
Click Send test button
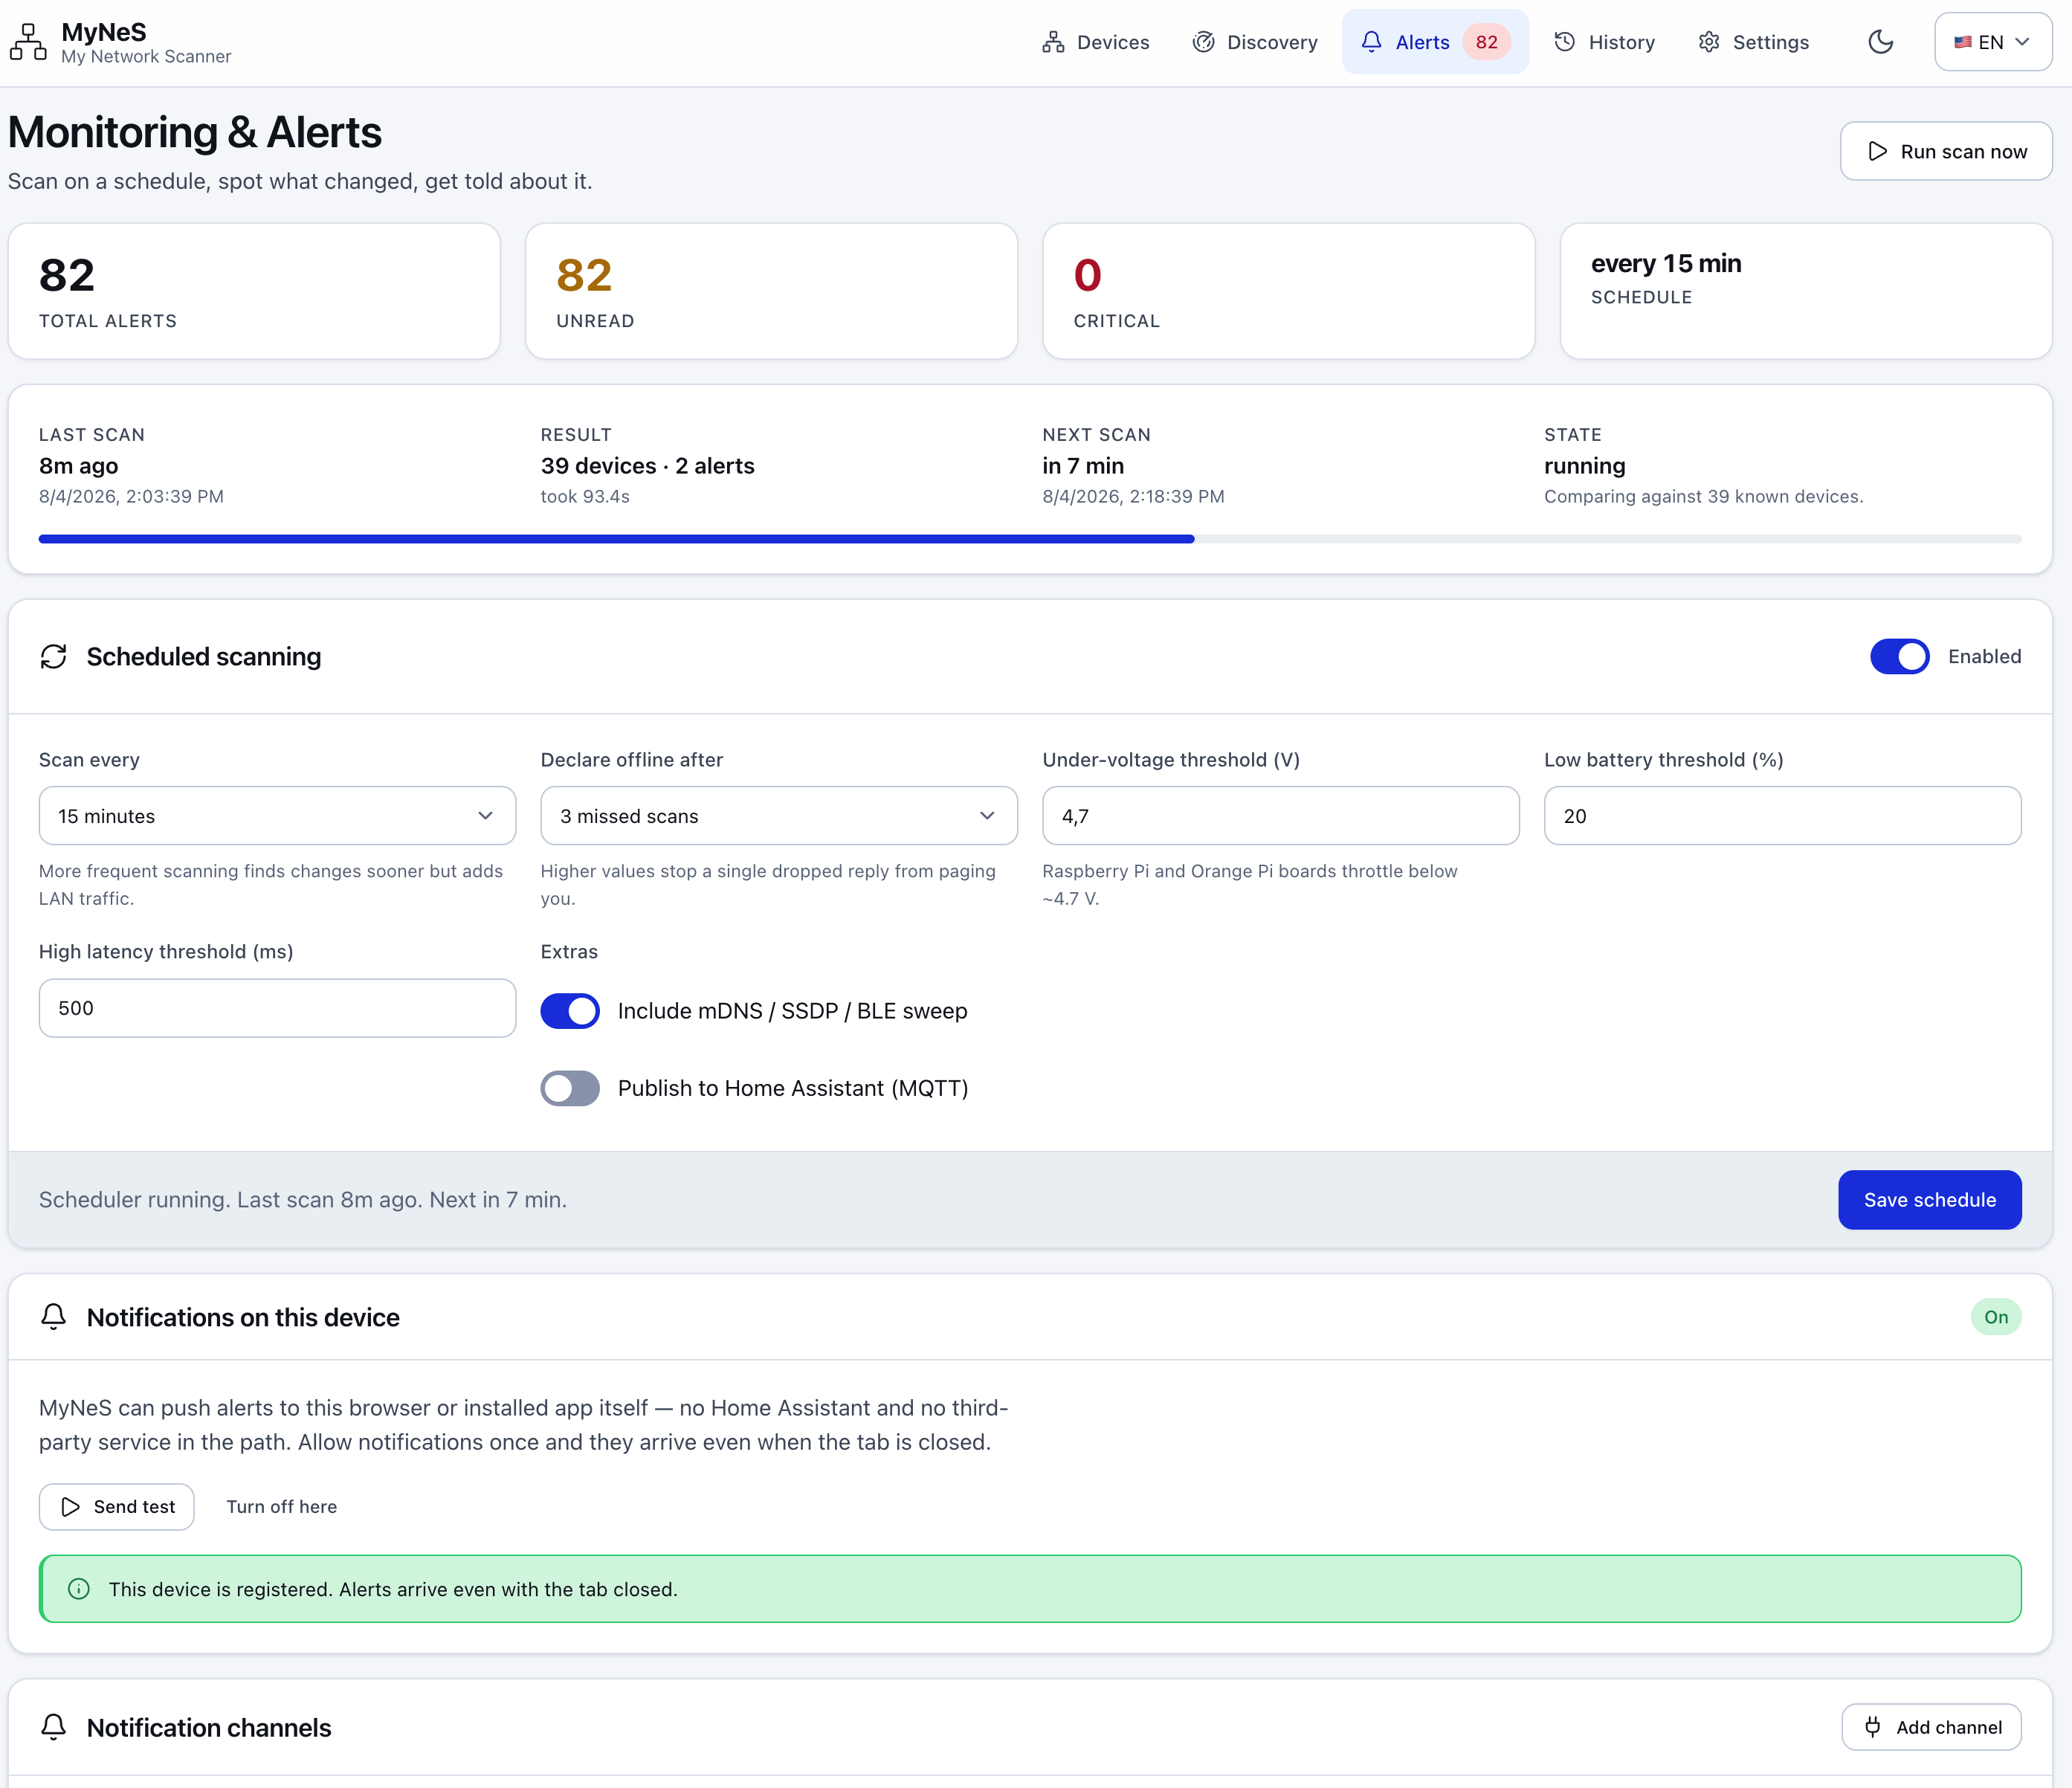117,1507
